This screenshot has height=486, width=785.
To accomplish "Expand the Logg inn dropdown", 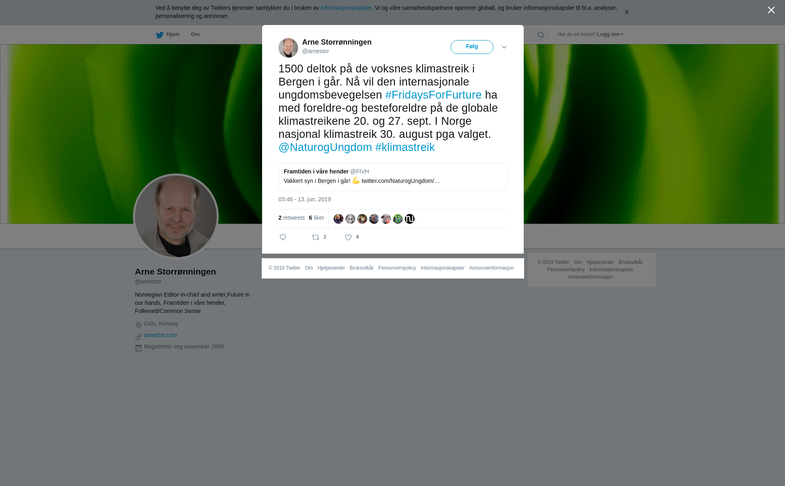I will coord(610,34).
